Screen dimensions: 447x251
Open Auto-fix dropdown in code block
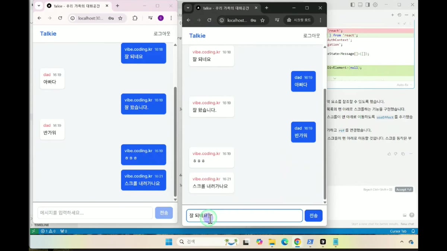[x=405, y=85]
